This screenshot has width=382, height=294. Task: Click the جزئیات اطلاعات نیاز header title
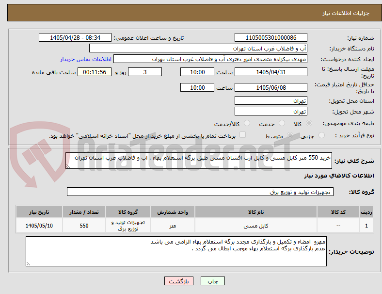pyautogui.click(x=346, y=13)
